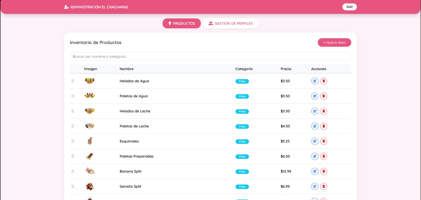Click the admin user icon in header

(x=66, y=7)
